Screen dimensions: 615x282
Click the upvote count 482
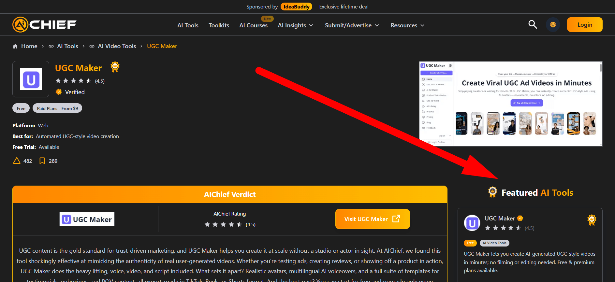[x=28, y=161]
